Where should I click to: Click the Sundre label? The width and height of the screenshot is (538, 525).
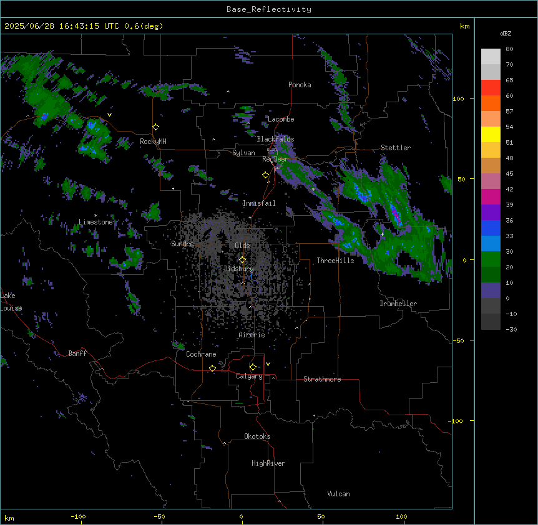[x=182, y=244]
